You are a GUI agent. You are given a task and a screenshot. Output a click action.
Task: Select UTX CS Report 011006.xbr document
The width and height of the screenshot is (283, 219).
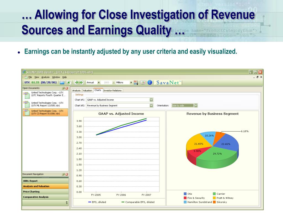point(45,112)
